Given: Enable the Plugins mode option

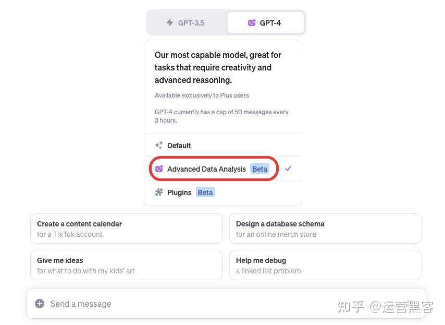Looking at the screenshot, I should [223, 192].
